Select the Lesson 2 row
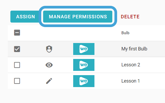This screenshot has height=103, width=165. pos(86,65)
